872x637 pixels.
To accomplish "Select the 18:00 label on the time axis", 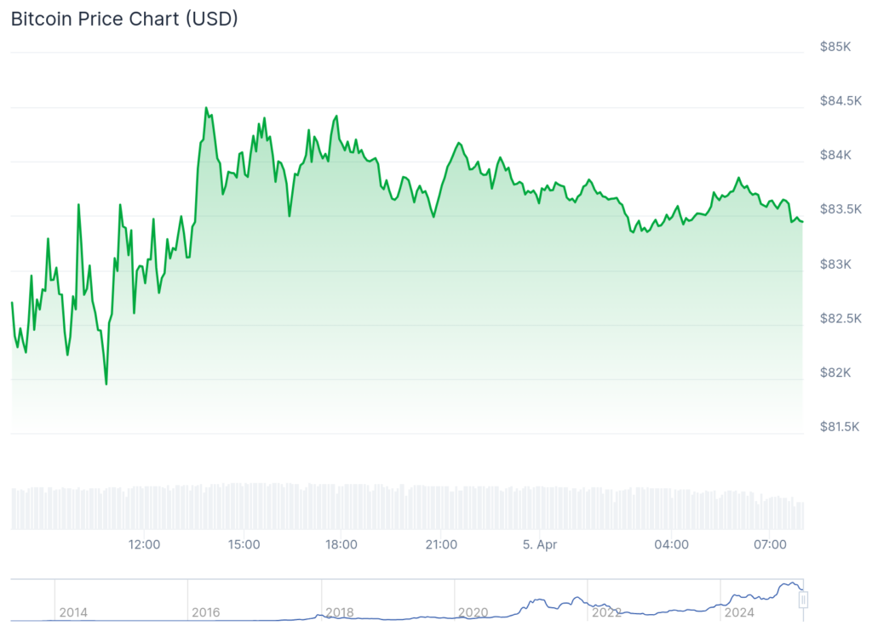I will (x=341, y=544).
